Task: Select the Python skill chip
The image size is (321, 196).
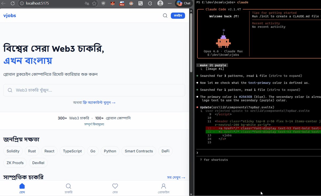Action: pyautogui.click(x=110, y=151)
